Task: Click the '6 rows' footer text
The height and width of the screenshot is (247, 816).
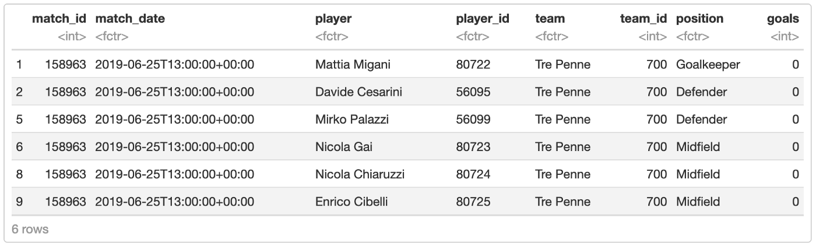Action: coord(30,229)
